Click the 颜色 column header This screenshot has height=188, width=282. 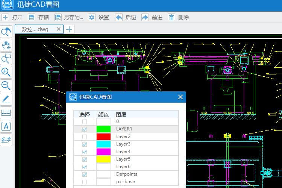tap(103, 114)
